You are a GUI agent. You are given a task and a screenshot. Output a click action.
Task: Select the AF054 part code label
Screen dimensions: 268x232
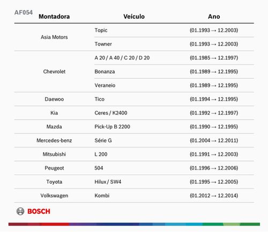point(24,12)
